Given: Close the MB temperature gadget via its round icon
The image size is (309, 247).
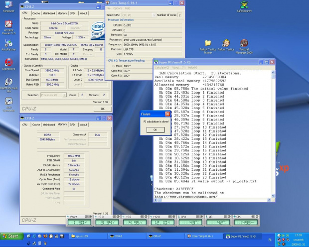Looking at the screenshot, I should [x=229, y=217].
